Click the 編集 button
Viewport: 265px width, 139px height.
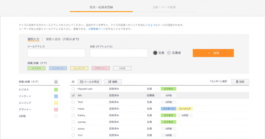[113, 82]
